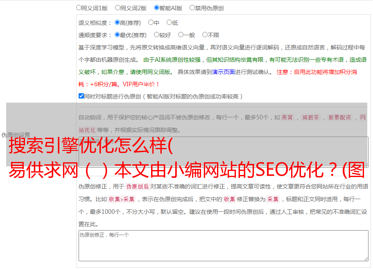This screenshot has height=269, width=373.
Task: Toggle 同时对标题进行伪原创 checkbox
Action: (x=81, y=96)
